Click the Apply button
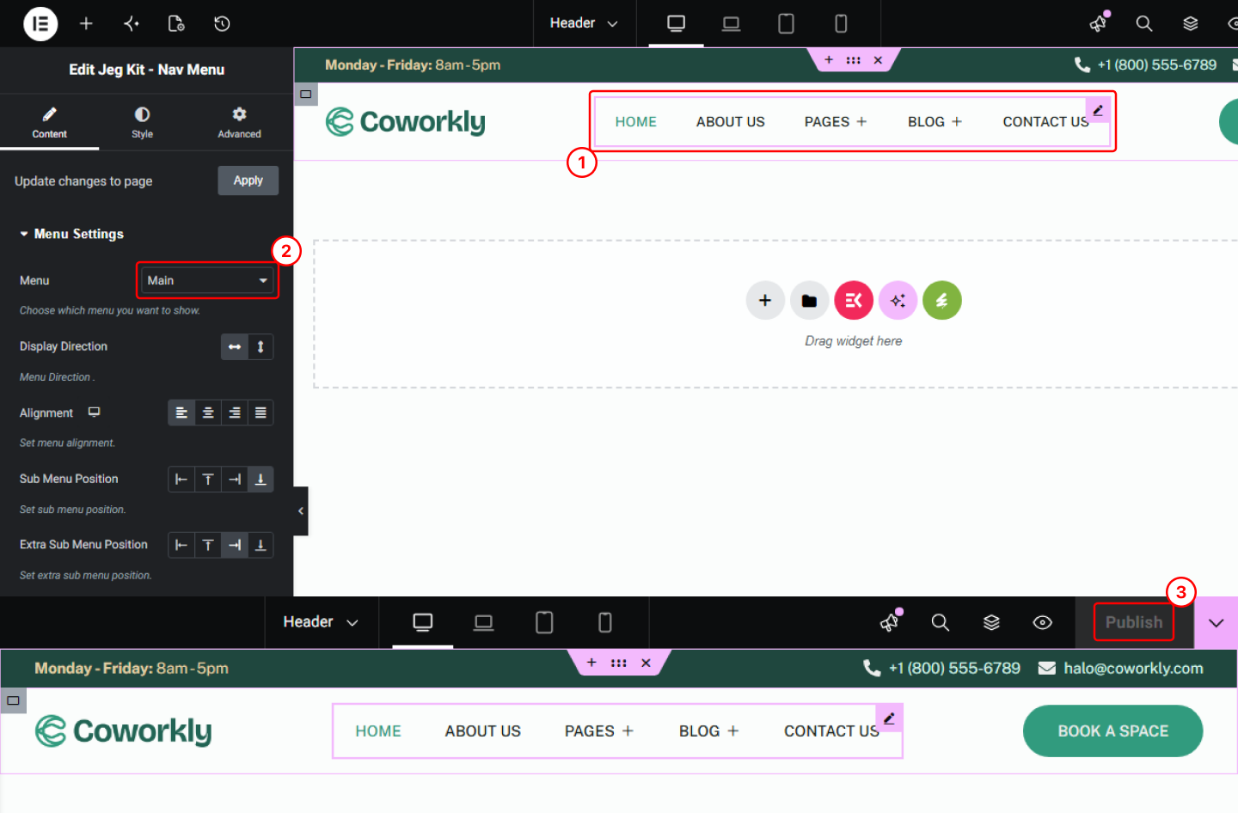The width and height of the screenshot is (1238, 813). pyautogui.click(x=248, y=180)
